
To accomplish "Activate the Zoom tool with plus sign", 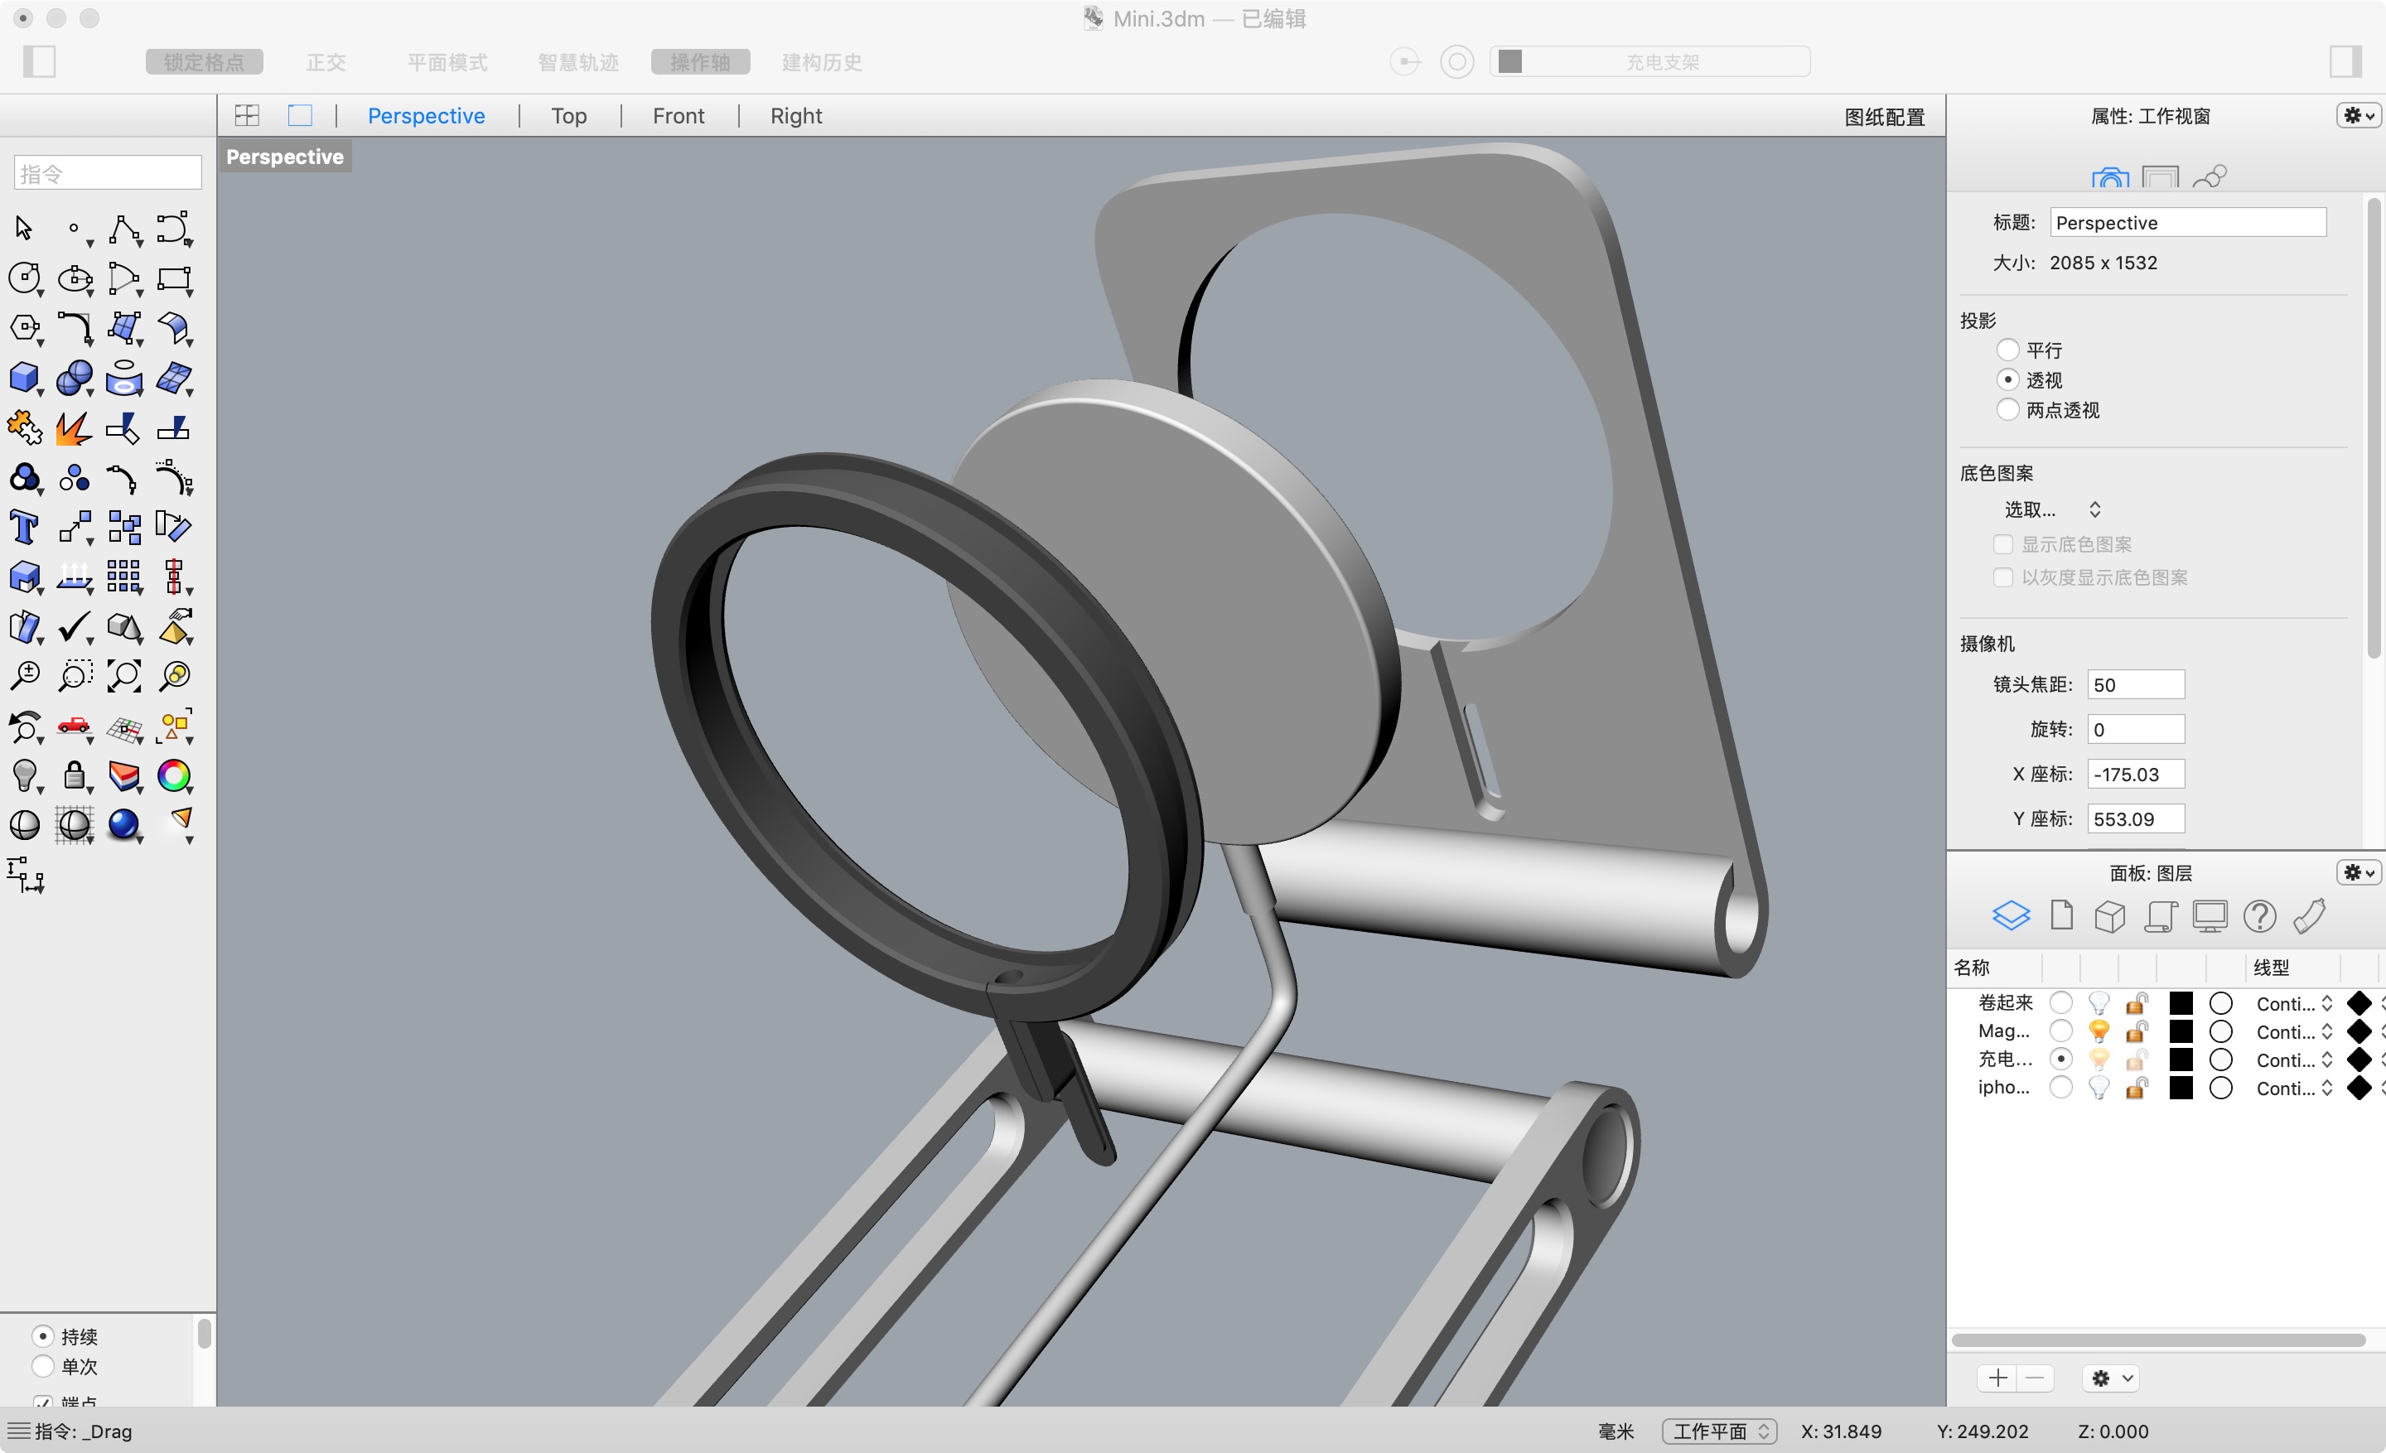I will pos(24,676).
